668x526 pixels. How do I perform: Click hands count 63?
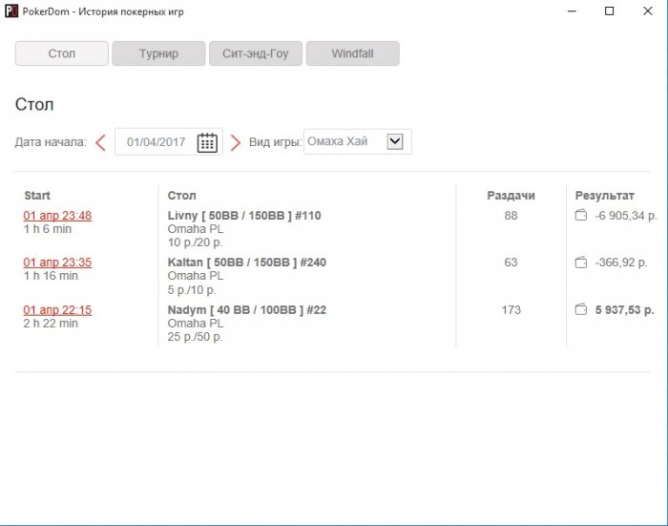click(511, 263)
